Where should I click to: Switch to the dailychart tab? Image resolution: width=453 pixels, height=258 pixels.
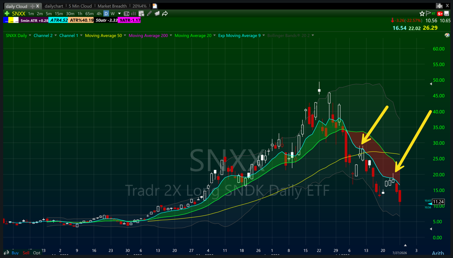coord(54,6)
